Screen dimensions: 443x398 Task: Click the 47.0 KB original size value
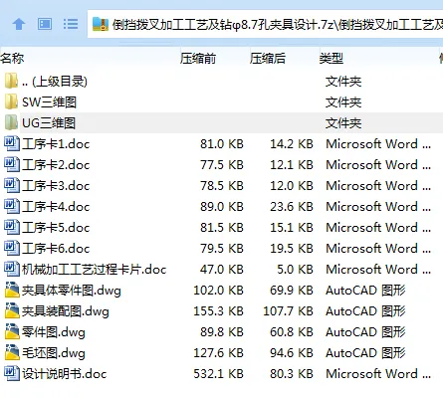pos(222,270)
